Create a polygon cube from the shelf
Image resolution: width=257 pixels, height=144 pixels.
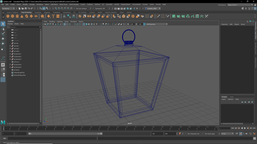pos(13,16)
